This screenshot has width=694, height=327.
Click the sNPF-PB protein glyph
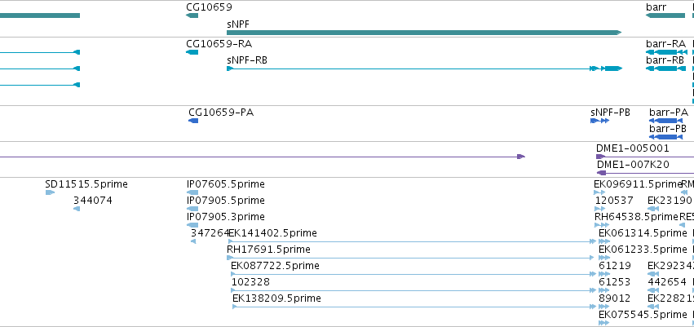point(599,121)
